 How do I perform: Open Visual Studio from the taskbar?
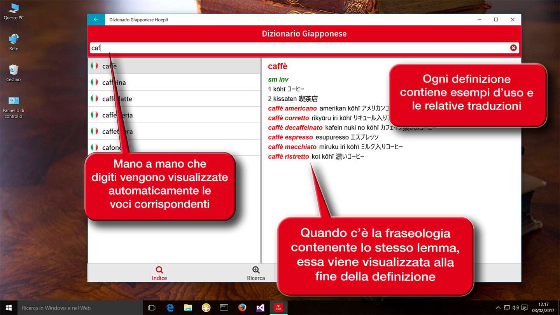point(260,308)
